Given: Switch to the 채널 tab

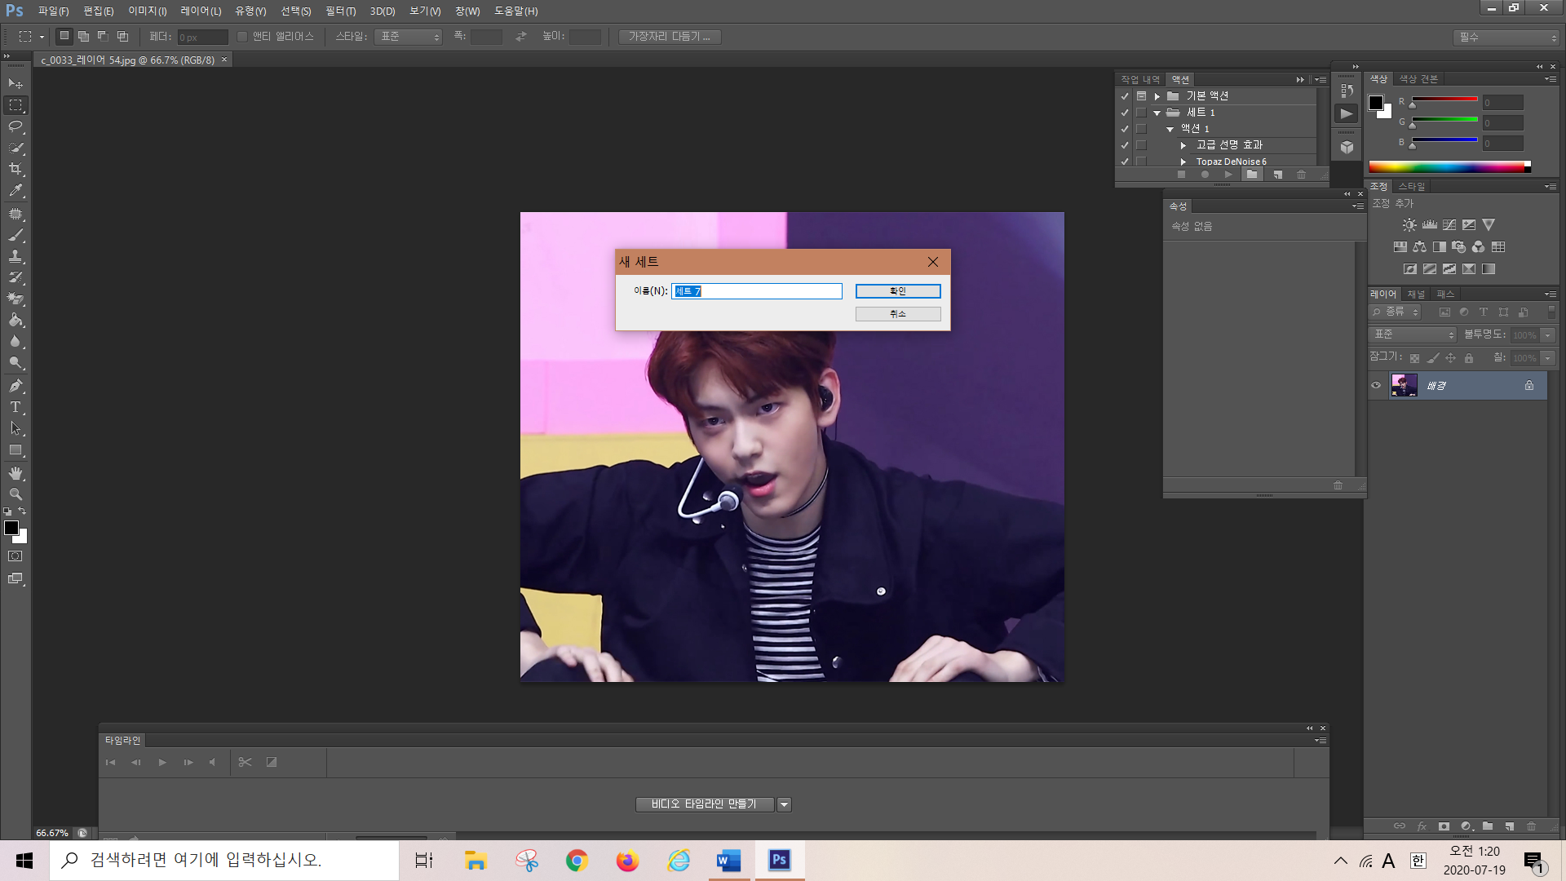Looking at the screenshot, I should tap(1416, 294).
